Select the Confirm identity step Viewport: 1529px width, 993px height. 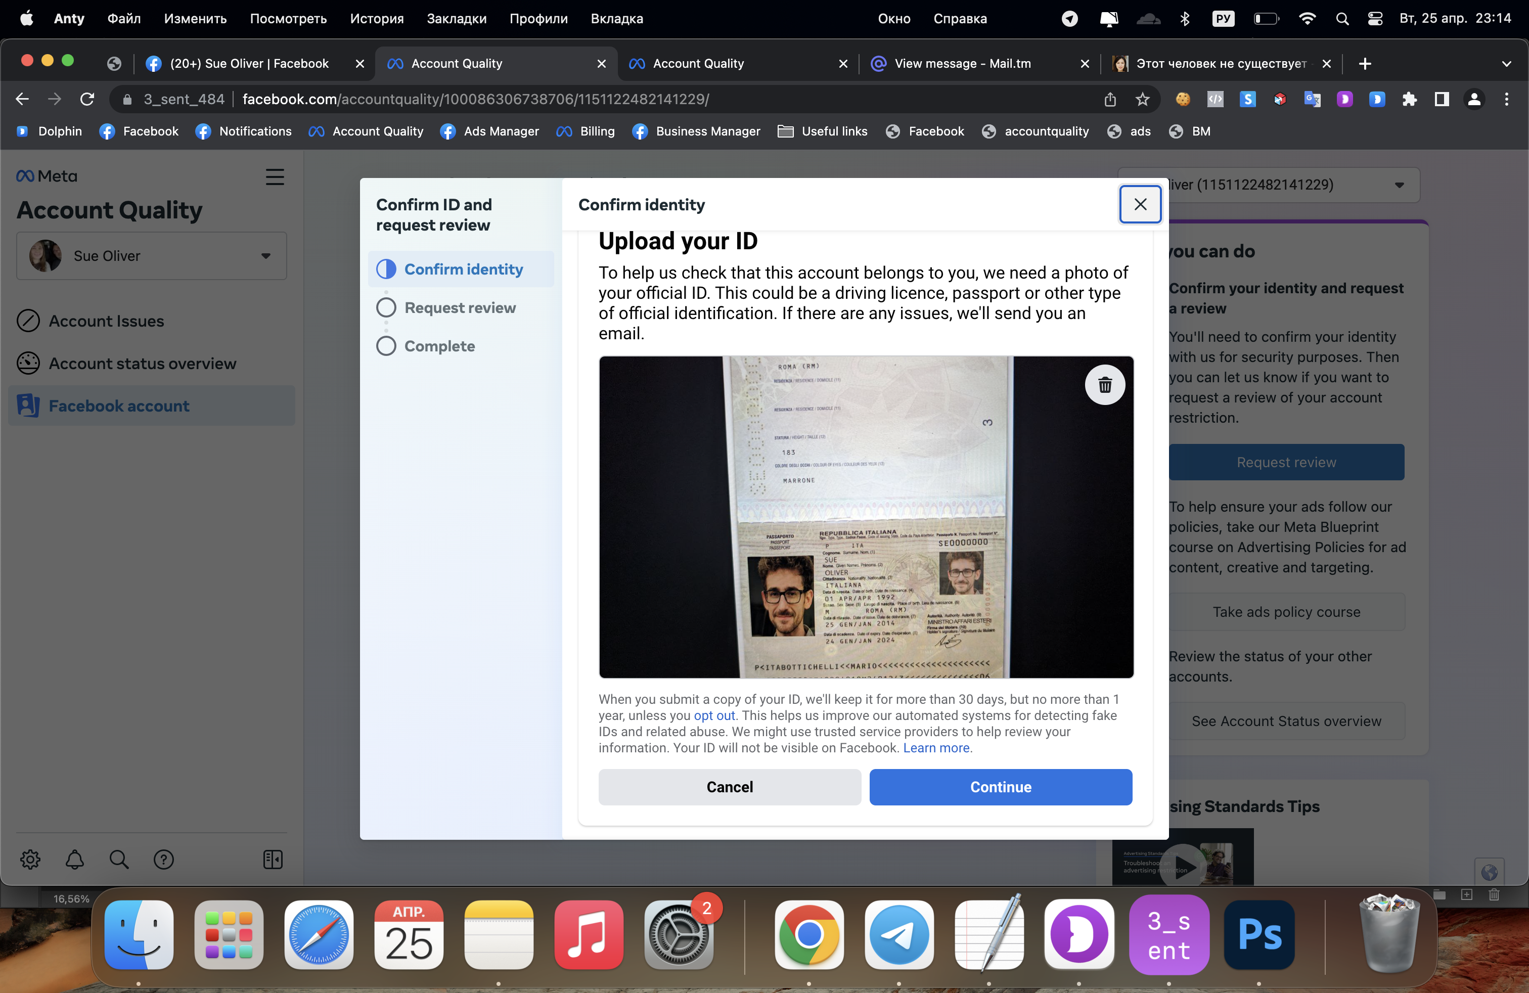pos(461,269)
